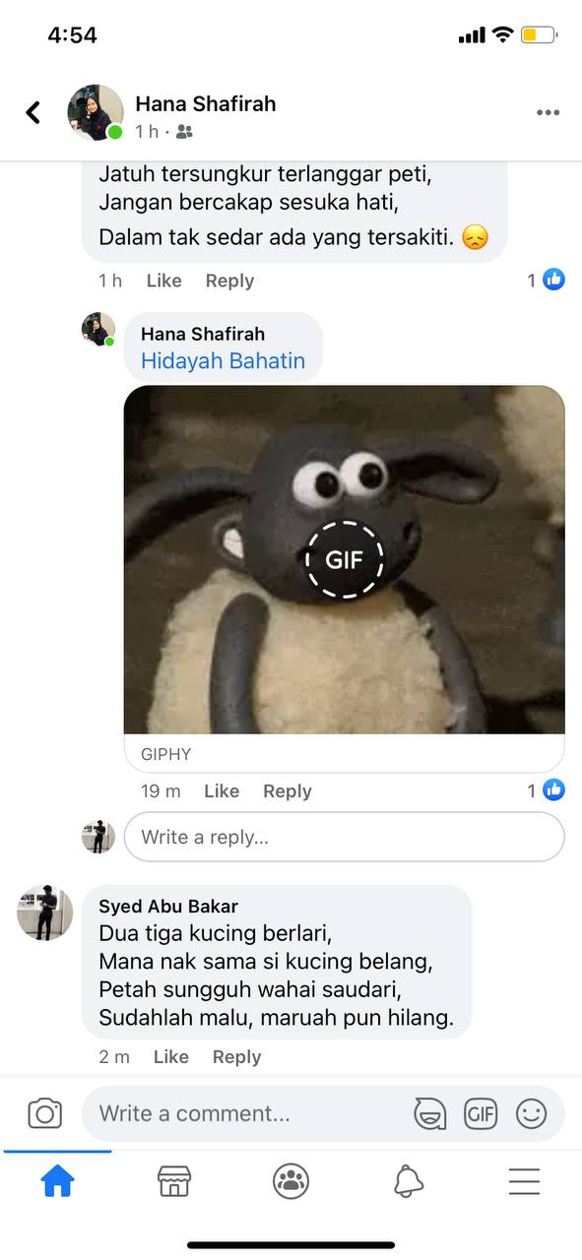
Task: Open the Groups tab
Action: (291, 1181)
